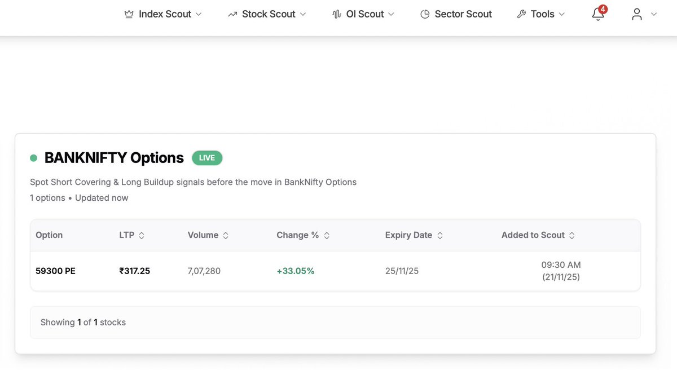Select the 59300 PE option row

pyautogui.click(x=55, y=271)
